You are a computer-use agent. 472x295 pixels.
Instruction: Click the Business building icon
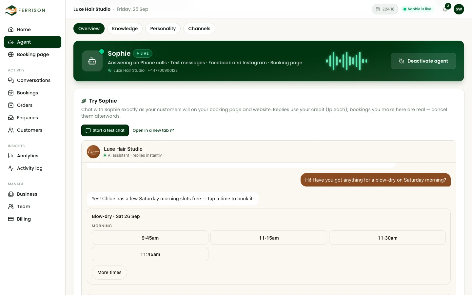pyautogui.click(x=11, y=194)
